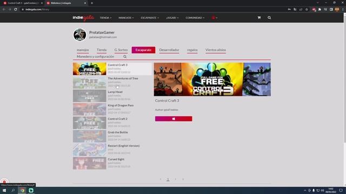Select the Grab the Bottle entry
Screen dimensions: 346x194
(x=112, y=136)
